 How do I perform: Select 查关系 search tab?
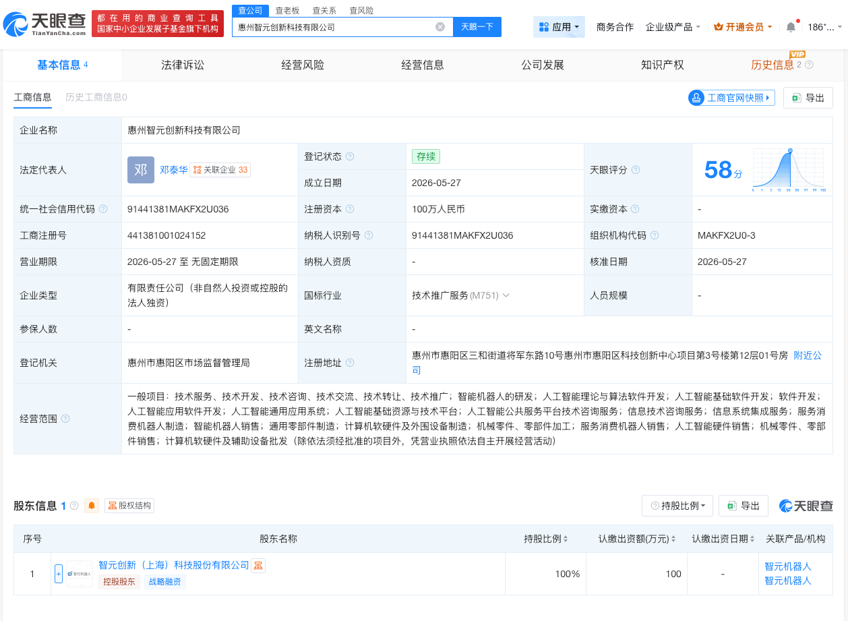click(324, 11)
